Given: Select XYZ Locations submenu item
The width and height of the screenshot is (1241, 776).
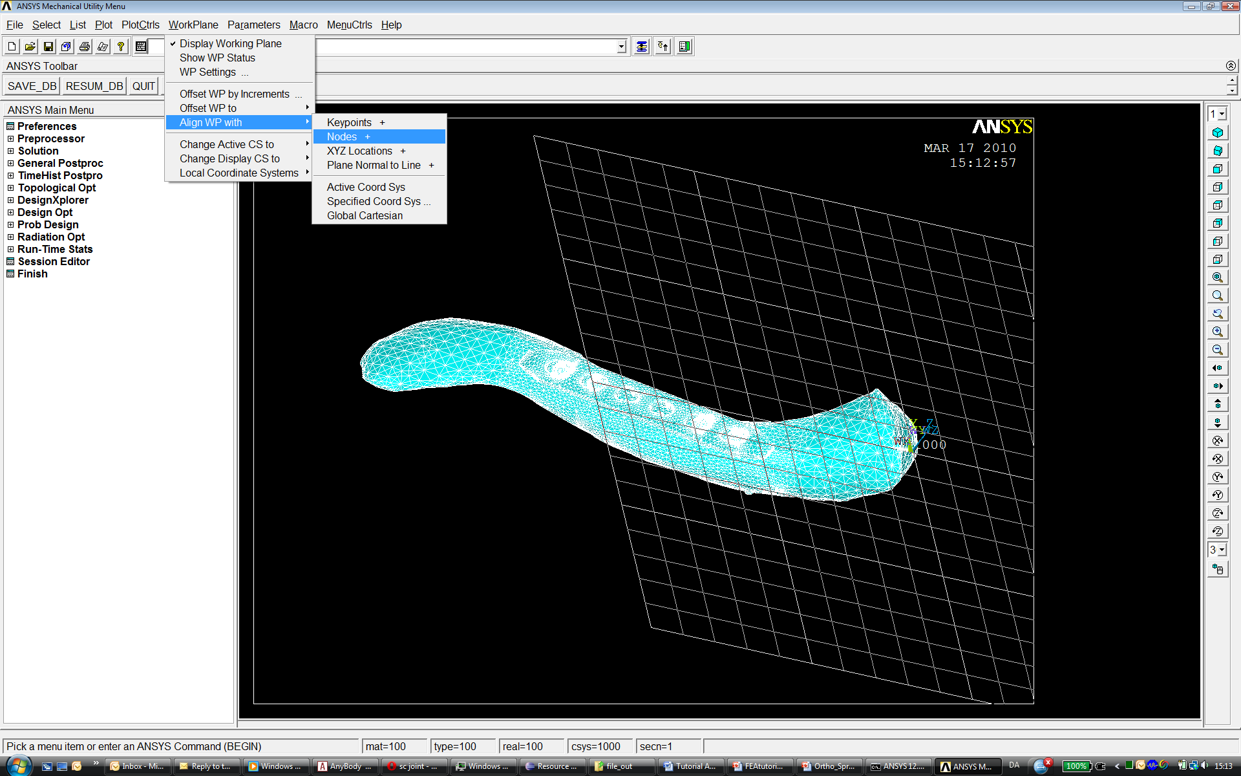Looking at the screenshot, I should (x=379, y=151).
